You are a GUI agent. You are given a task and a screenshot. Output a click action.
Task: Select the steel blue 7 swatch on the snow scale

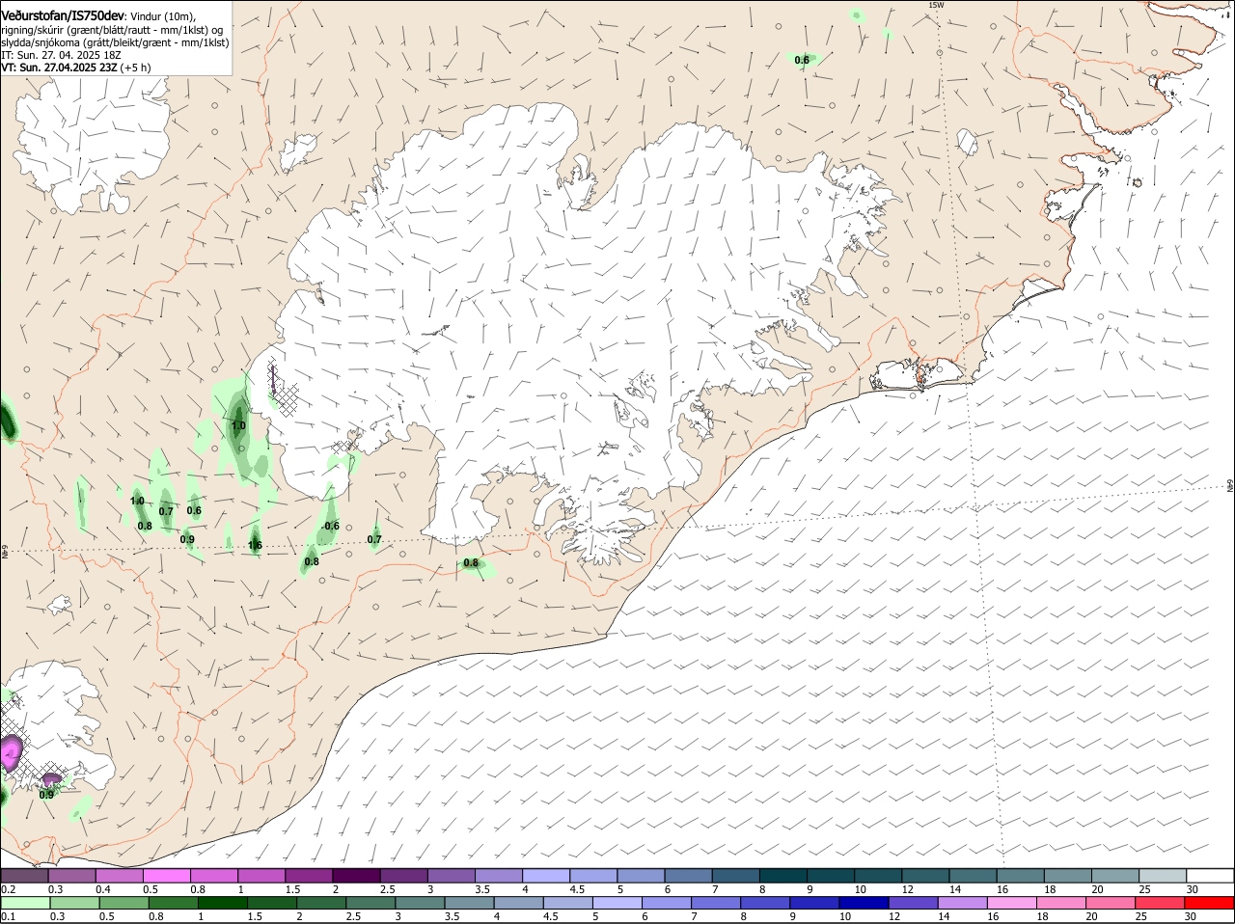tap(735, 875)
